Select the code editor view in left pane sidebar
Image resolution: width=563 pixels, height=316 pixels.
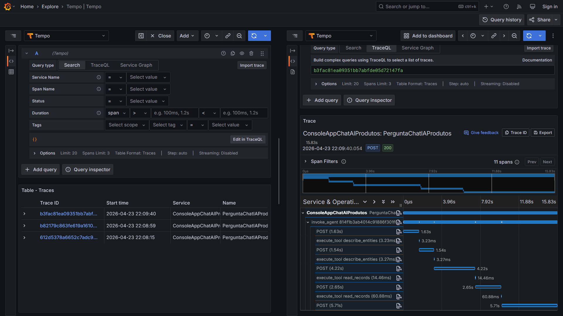[x=11, y=61]
